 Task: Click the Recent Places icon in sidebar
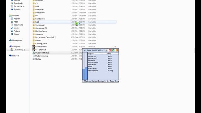[12, 6]
